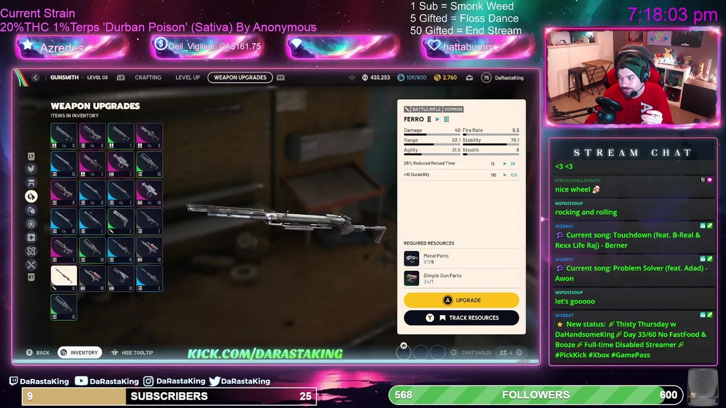Viewport: 726px width, 408px height.
Task: Click the blue 109/800 currency indicator
Action: tap(412, 78)
